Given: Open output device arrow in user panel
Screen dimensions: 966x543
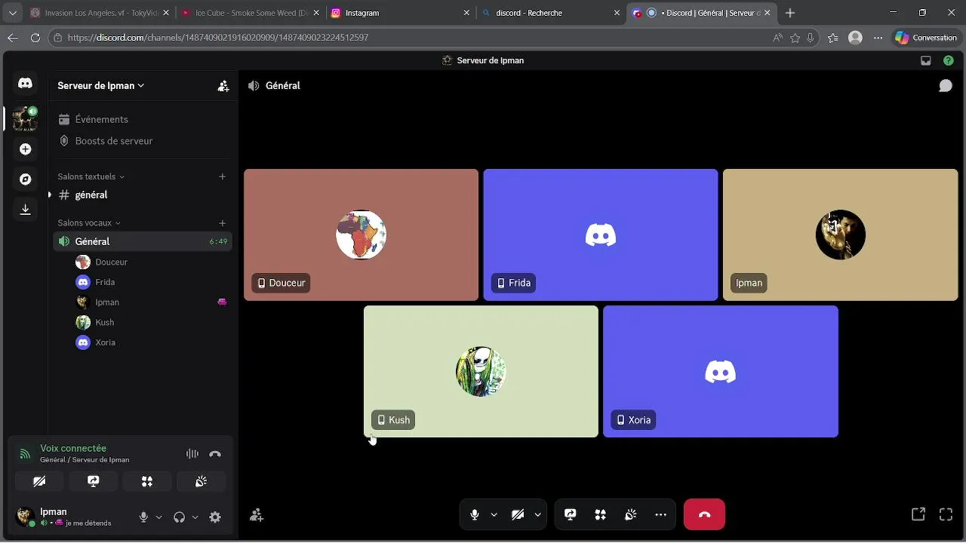Looking at the screenshot, I should pyautogui.click(x=195, y=517).
